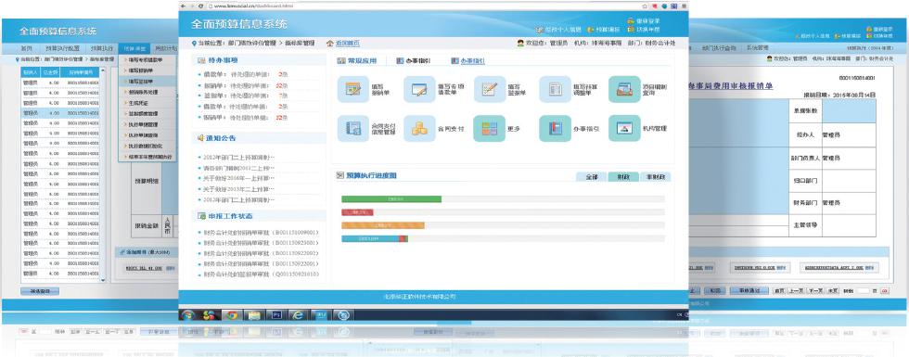
Task: Open 签报单 pending item with 7条
Action: pyautogui.click(x=243, y=96)
